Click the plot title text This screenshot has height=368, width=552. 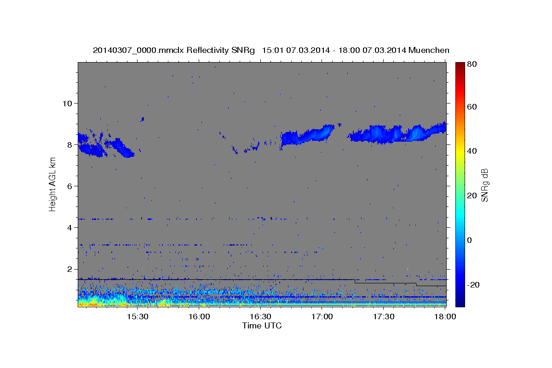[x=271, y=50]
